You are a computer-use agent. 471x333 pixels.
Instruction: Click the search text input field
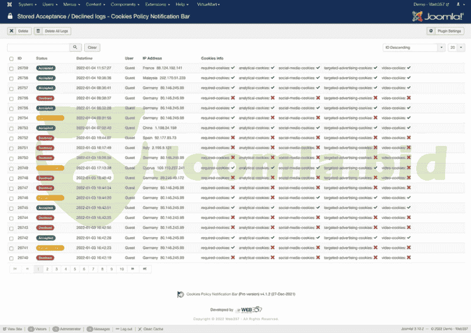[38, 47]
